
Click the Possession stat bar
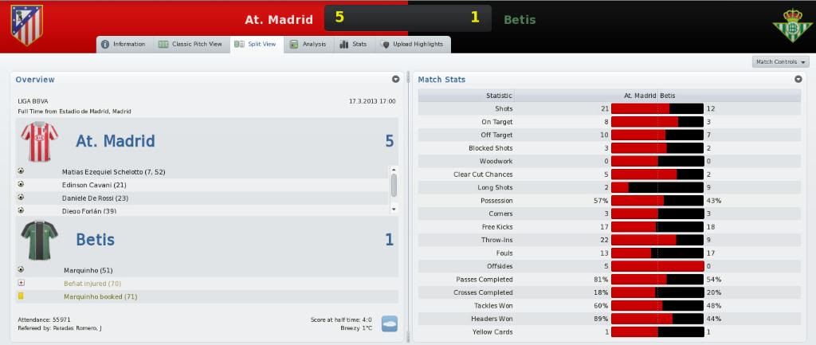pos(657,200)
